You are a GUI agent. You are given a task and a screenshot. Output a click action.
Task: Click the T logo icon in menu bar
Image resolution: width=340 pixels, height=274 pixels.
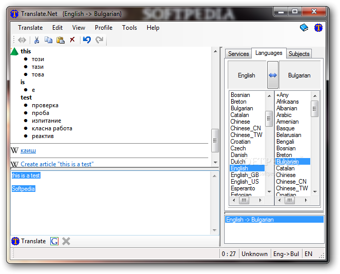(x=318, y=28)
